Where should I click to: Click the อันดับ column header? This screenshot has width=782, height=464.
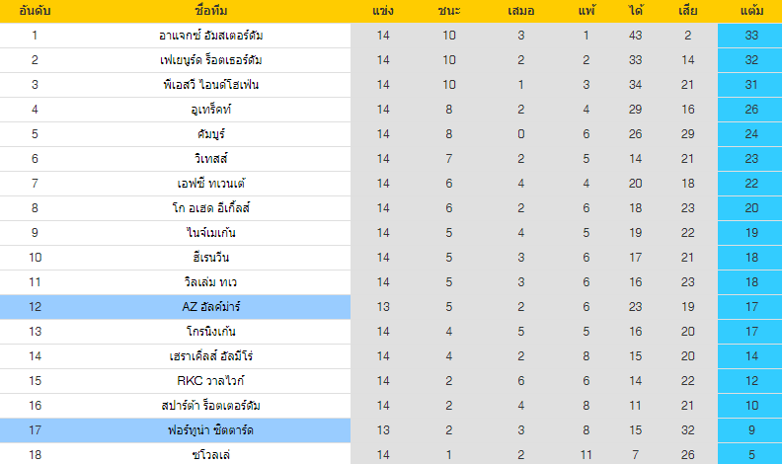point(35,11)
